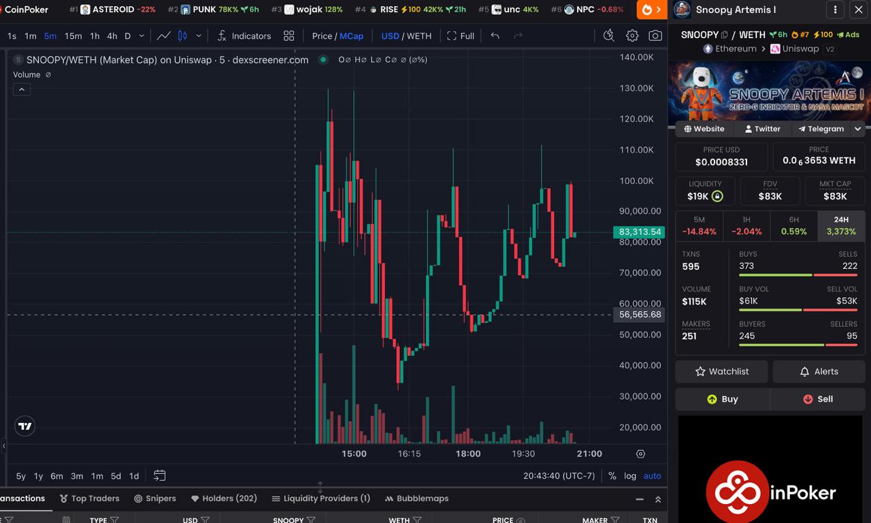The height and width of the screenshot is (523, 871).
Task: Switch to the Liquidity Providers (1) tab
Action: point(321,498)
